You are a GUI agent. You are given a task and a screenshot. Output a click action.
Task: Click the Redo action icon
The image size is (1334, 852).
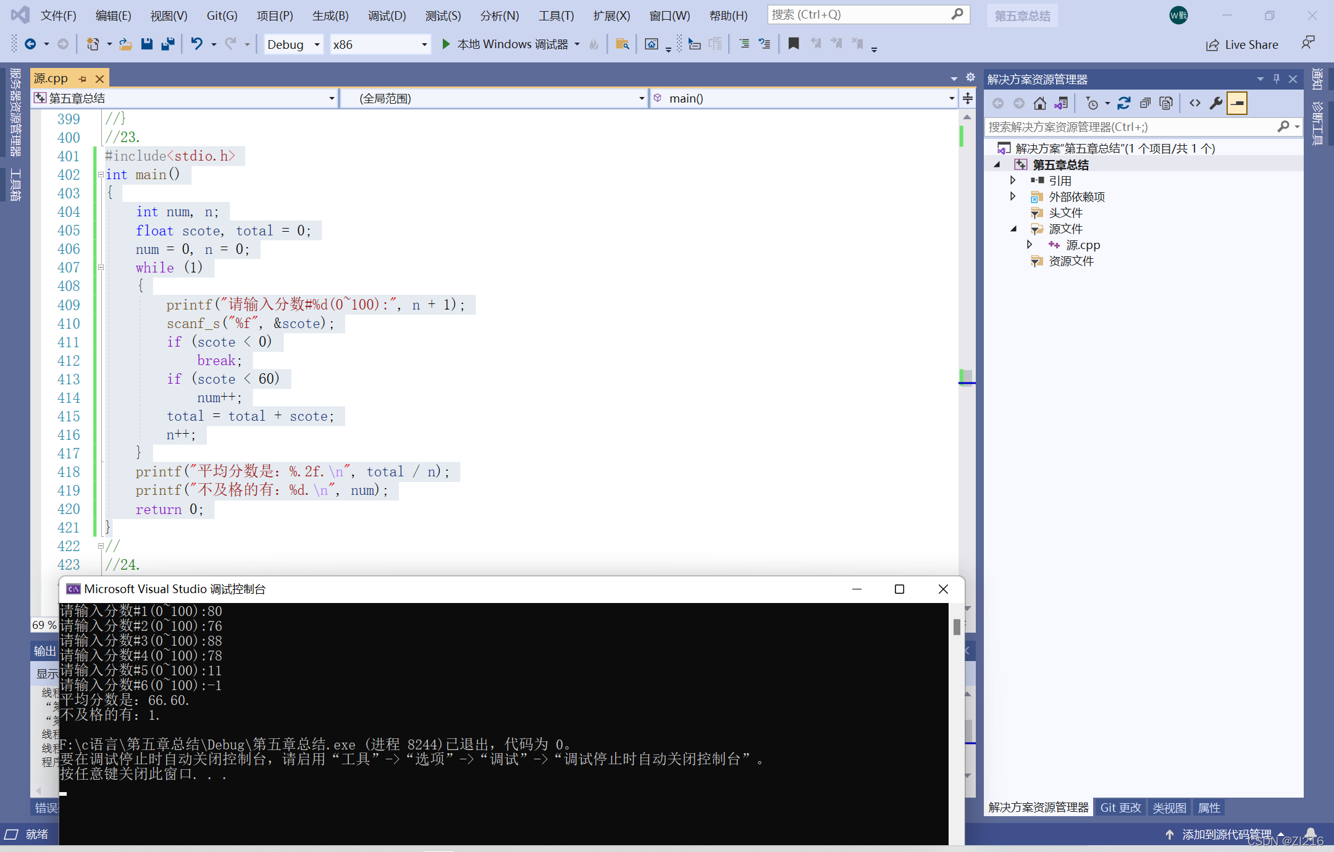point(230,44)
